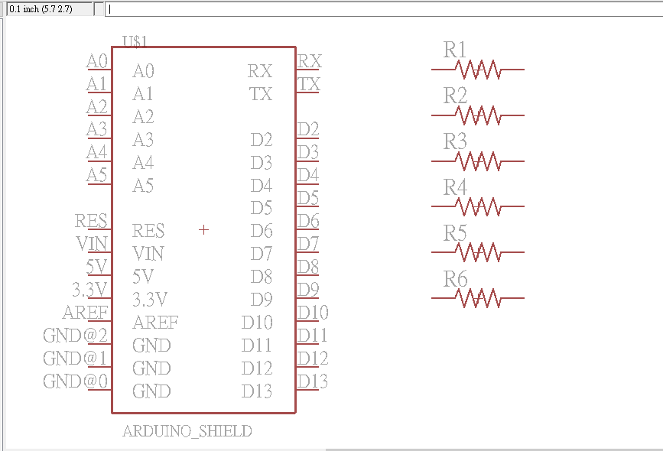The height and width of the screenshot is (451, 663).
Task: Click the A0 pin stub on the shield's left side
Action: click(x=99, y=70)
